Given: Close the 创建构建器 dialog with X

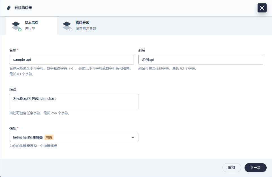Looking at the screenshot, I should click(x=262, y=8).
